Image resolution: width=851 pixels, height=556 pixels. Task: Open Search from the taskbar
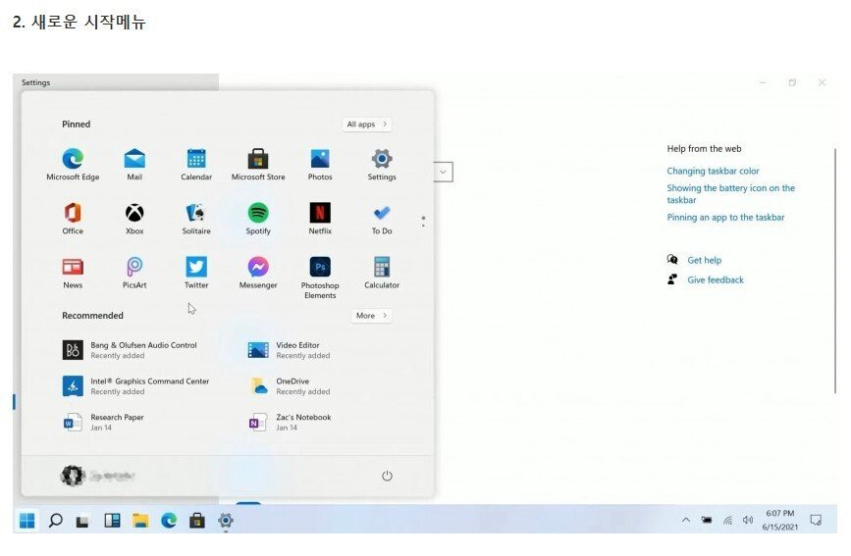click(55, 521)
